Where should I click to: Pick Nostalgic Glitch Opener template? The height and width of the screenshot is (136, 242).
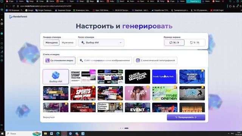pos(192,107)
